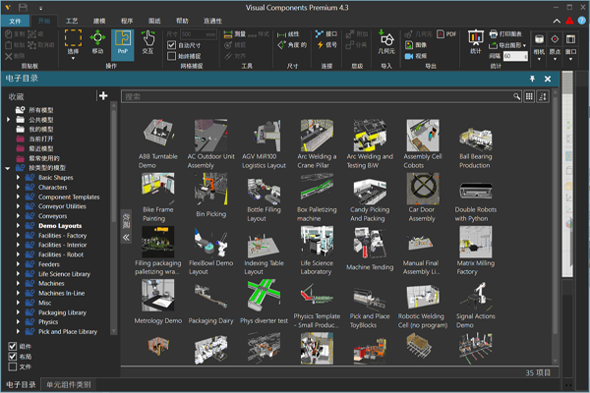This screenshot has width=590, height=393.
Task: Activate the 移动 move tool
Action: tap(97, 42)
